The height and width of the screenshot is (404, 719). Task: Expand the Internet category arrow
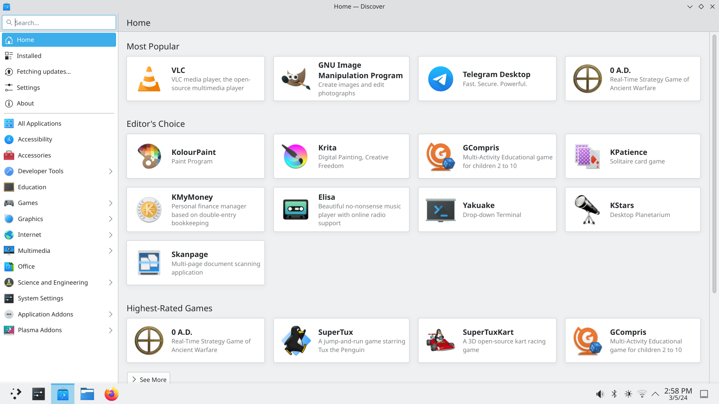(x=110, y=235)
